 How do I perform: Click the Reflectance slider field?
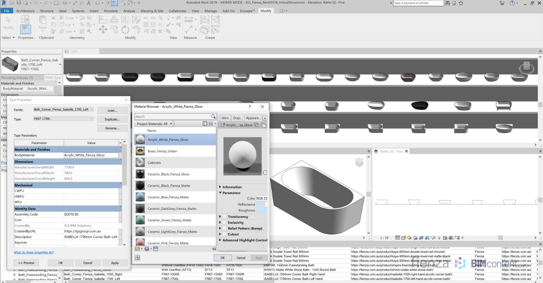[x=262, y=204]
